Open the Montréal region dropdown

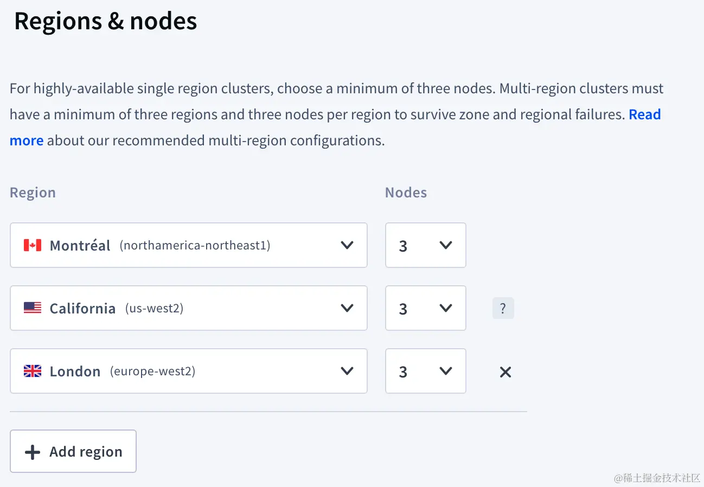(x=189, y=245)
